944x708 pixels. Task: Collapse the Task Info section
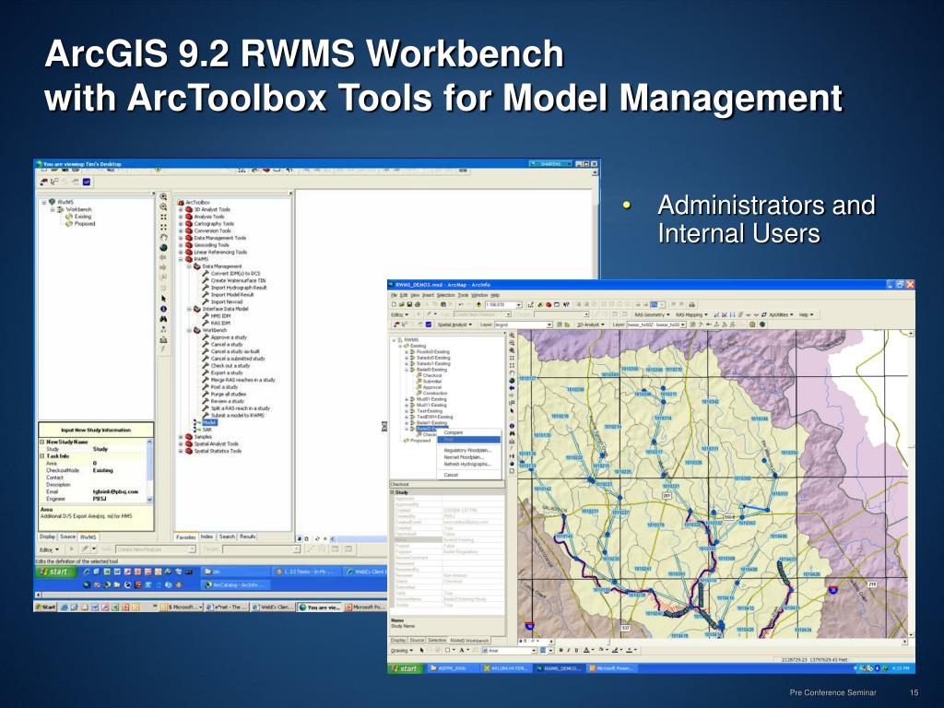[x=42, y=456]
